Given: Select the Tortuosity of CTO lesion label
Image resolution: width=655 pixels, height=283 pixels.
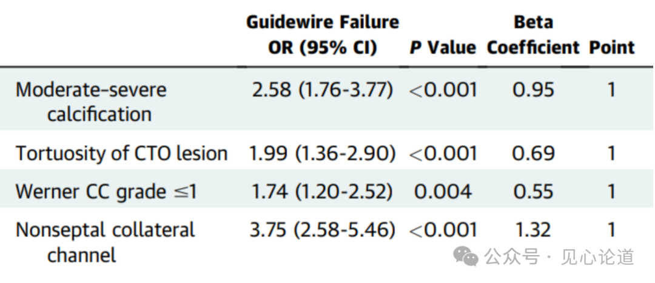Looking at the screenshot, I should (121, 154).
